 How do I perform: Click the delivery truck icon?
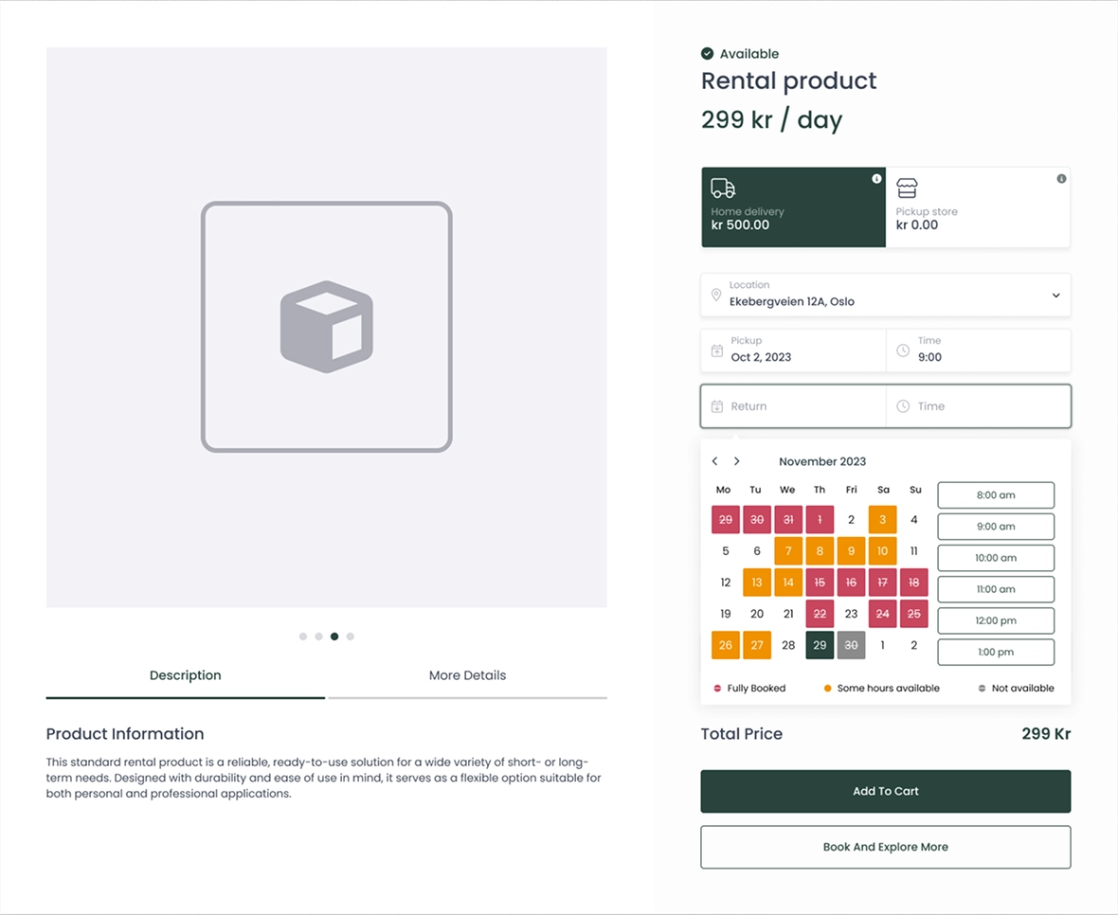723,188
